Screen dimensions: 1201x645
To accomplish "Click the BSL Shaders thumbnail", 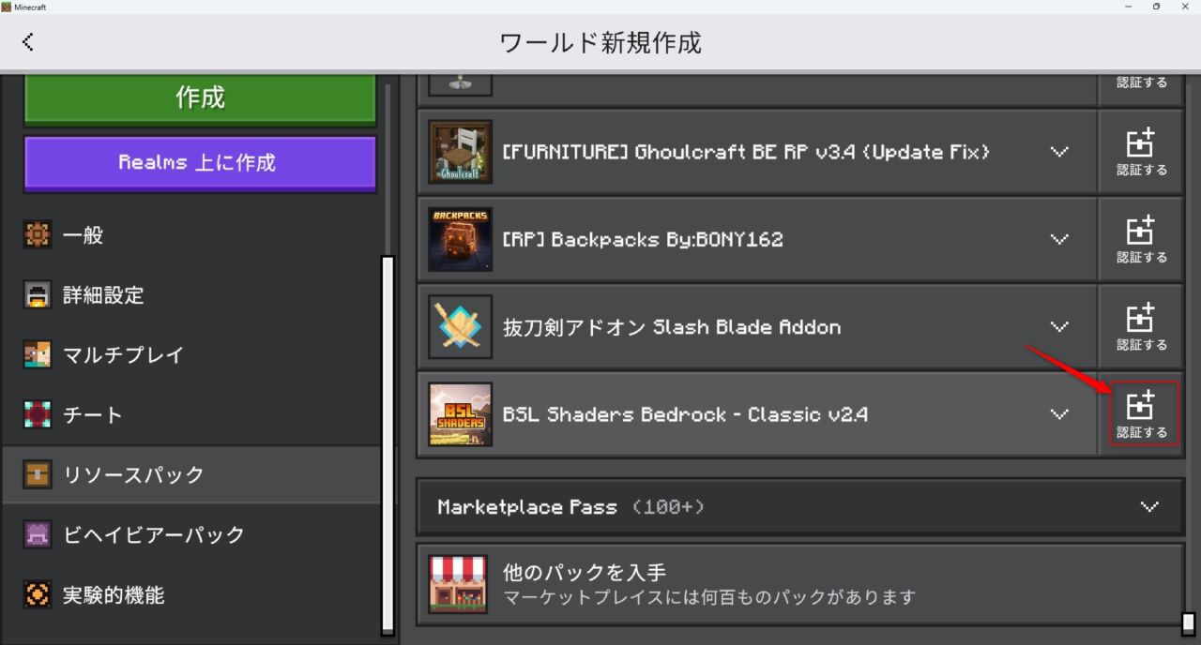I will tap(460, 414).
